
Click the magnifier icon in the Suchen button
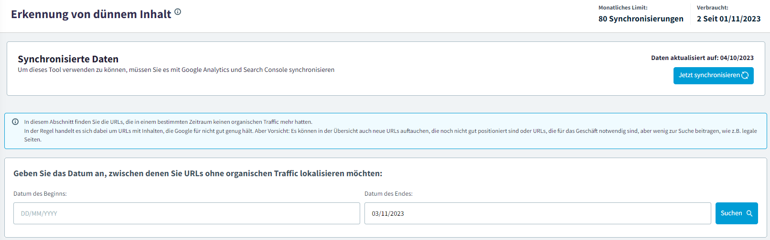pyautogui.click(x=749, y=213)
